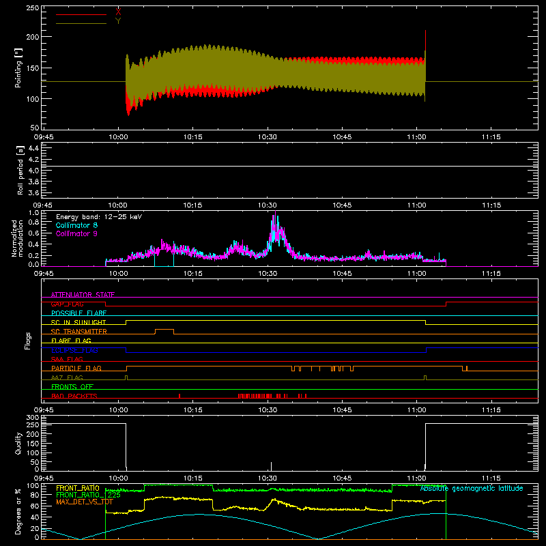Click the 3.6 tick on Roll period axis
The image size is (546, 546).
[33, 192]
